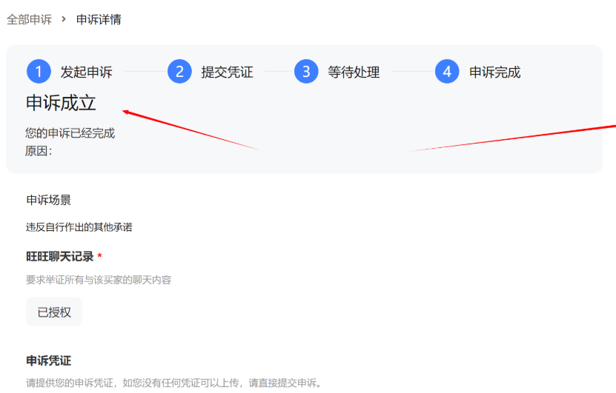Screen dimensions: 616x393
Task: Open the 全部申诉 breadcrumb link
Action: click(29, 19)
